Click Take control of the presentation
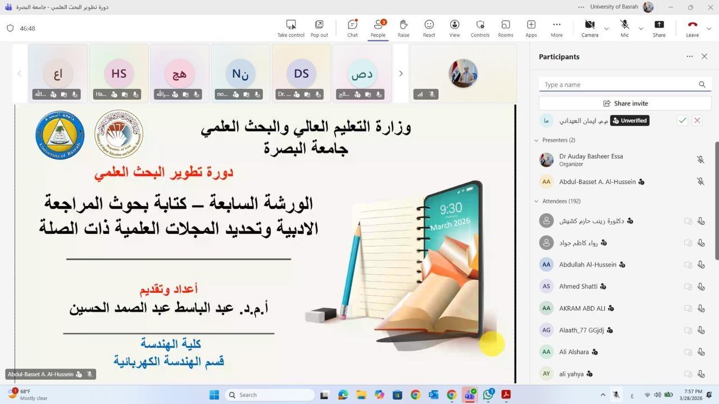The image size is (719, 404). point(290,28)
